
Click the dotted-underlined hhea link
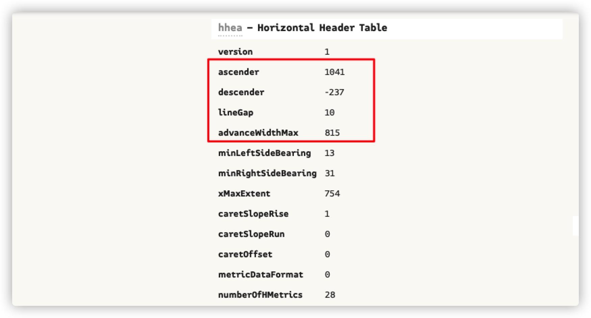(230, 28)
